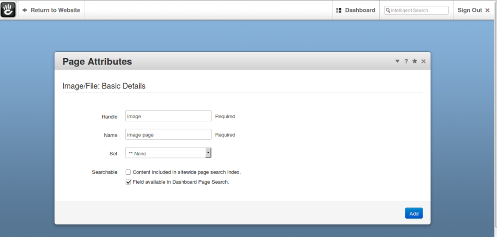
Task: Open the help question mark icon
Action: click(406, 61)
